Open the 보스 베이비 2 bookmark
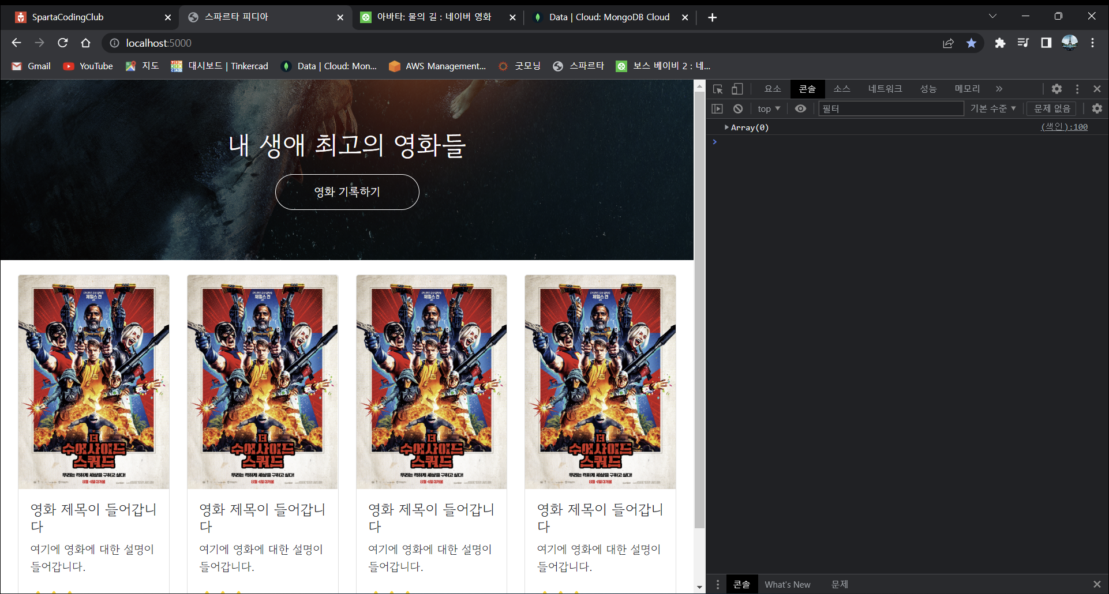 [x=663, y=66]
